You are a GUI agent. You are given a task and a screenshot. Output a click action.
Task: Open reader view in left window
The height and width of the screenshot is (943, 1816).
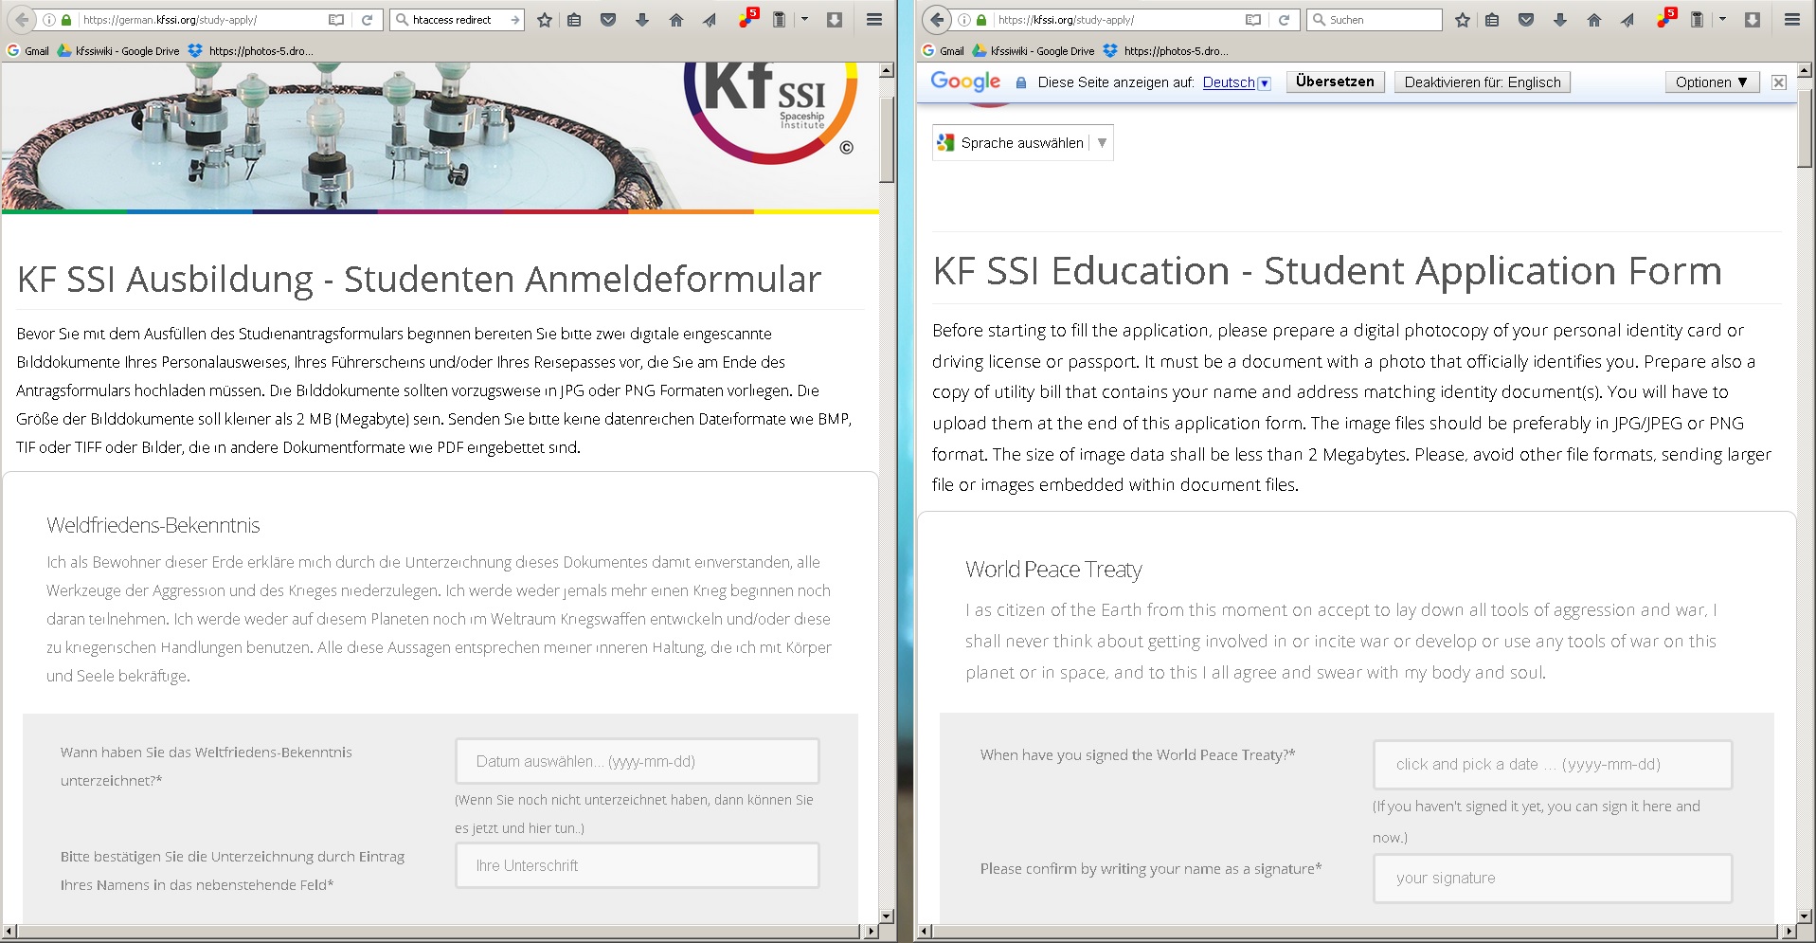[x=336, y=19]
